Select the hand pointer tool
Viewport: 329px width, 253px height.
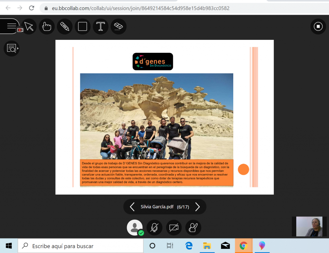point(47,26)
